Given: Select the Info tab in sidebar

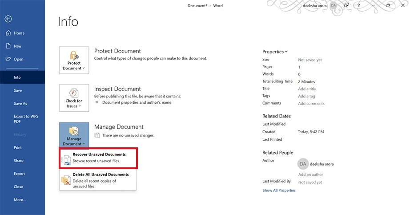Looking at the screenshot, I should click(22, 77).
